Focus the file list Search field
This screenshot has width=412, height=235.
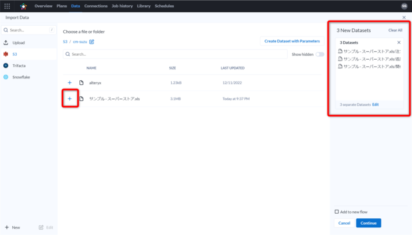(175, 54)
